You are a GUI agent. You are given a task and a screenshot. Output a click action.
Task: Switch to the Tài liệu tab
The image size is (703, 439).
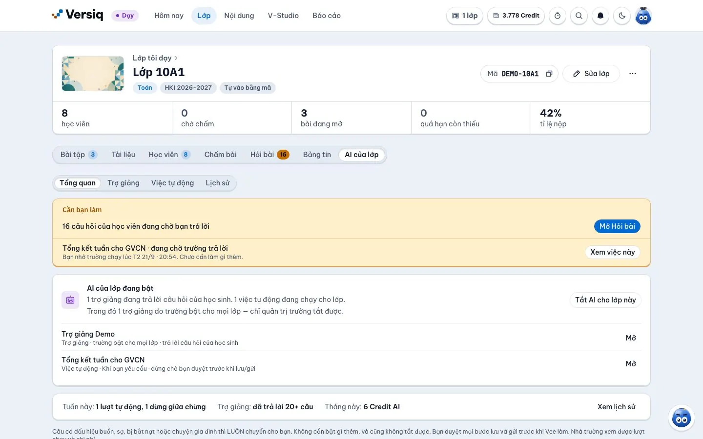click(x=124, y=155)
